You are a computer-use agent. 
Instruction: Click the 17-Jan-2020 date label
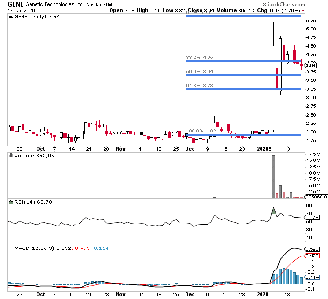coord(22,10)
